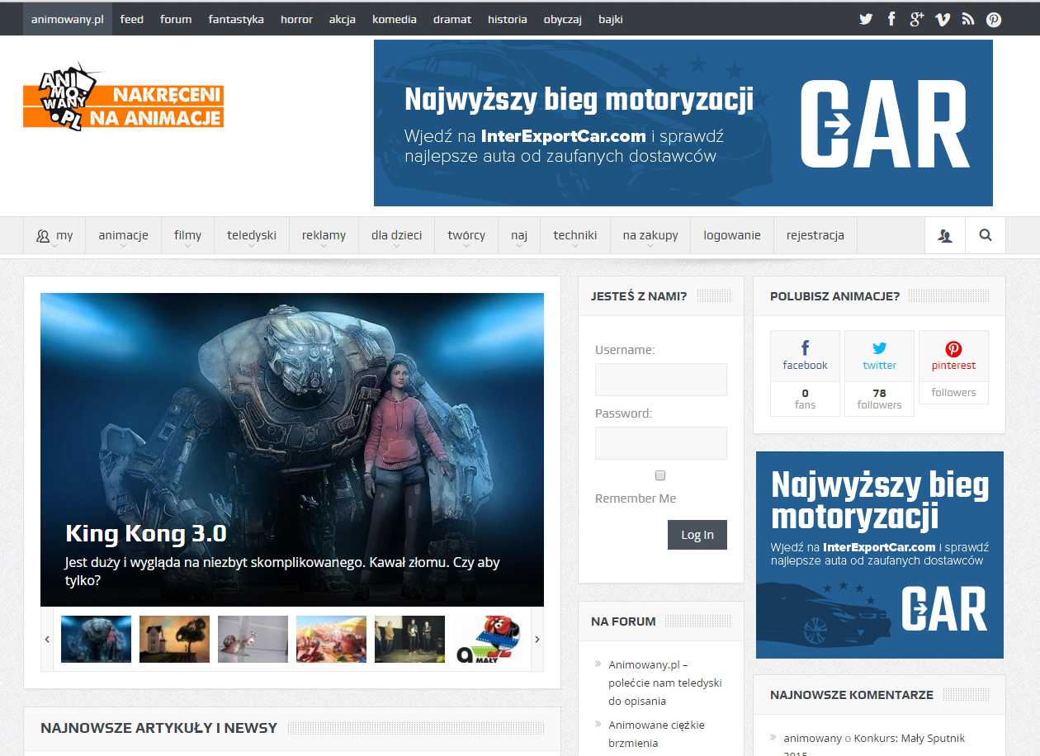
Task: Click the Vimeo icon in header
Action: click(943, 19)
